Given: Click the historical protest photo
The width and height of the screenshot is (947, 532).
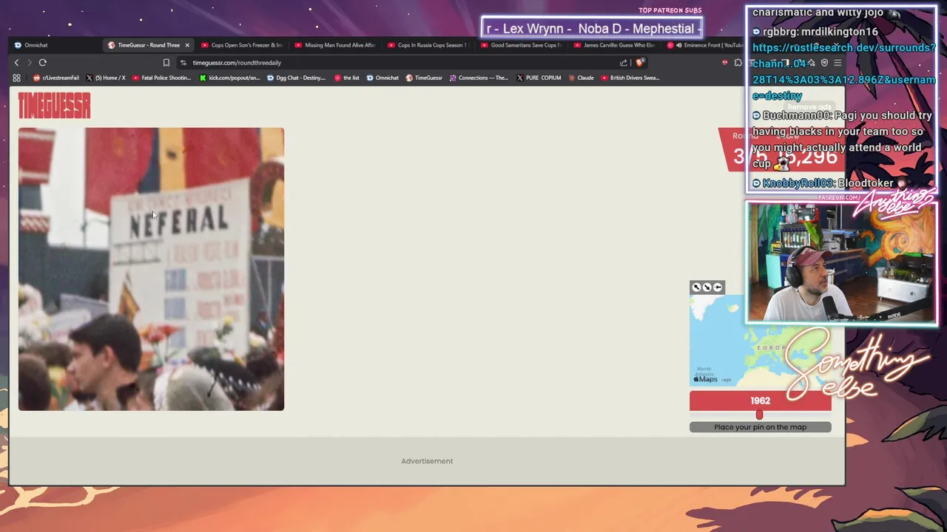Looking at the screenshot, I should (x=151, y=269).
